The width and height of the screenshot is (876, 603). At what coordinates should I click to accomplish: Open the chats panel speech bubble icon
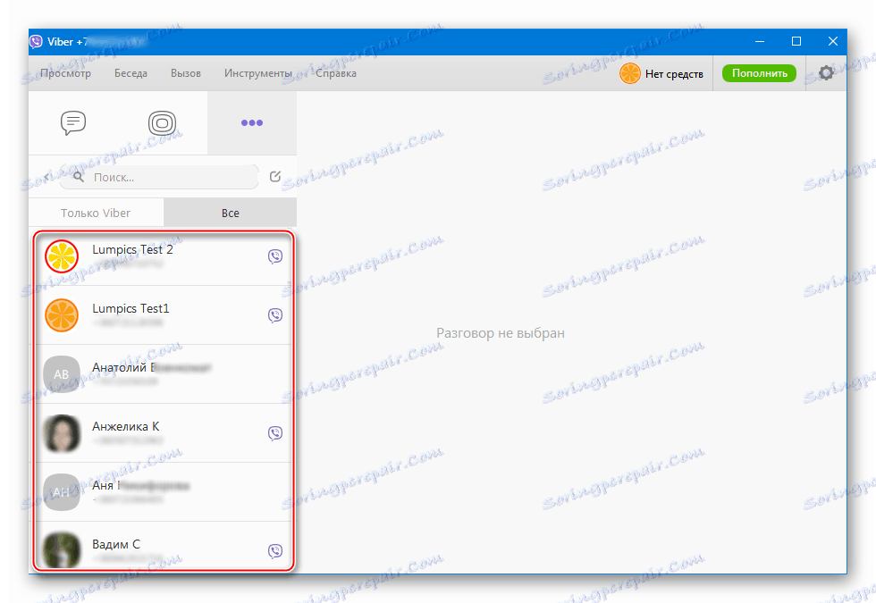(x=72, y=123)
